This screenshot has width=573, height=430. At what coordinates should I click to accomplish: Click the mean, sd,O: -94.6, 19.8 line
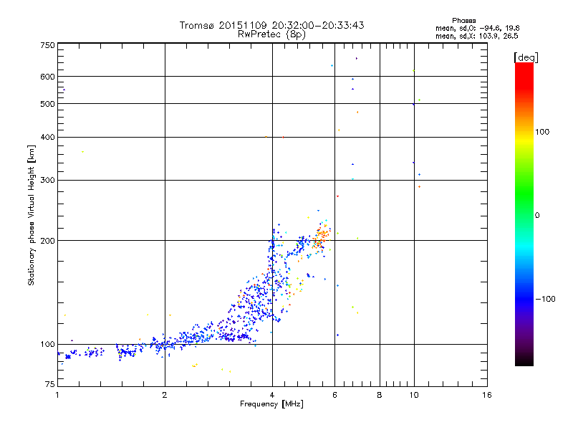[x=477, y=28]
